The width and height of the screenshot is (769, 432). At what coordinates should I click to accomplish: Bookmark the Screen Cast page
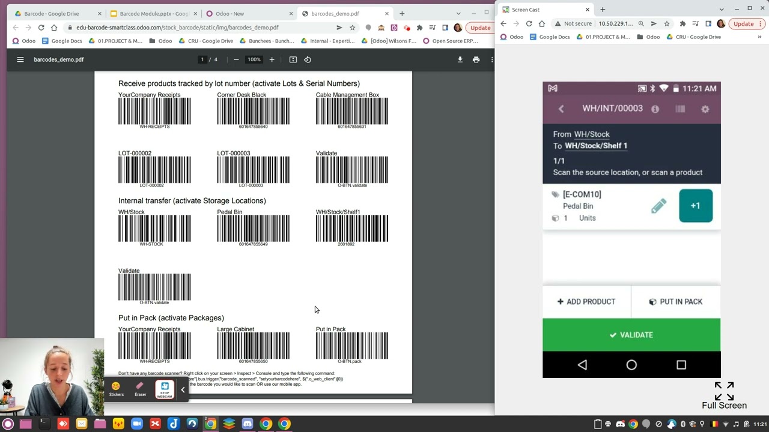coord(667,24)
